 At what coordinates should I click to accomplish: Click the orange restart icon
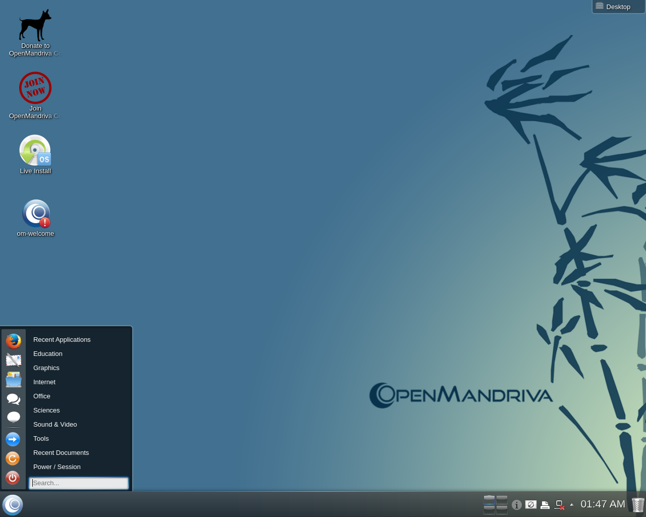(x=13, y=458)
